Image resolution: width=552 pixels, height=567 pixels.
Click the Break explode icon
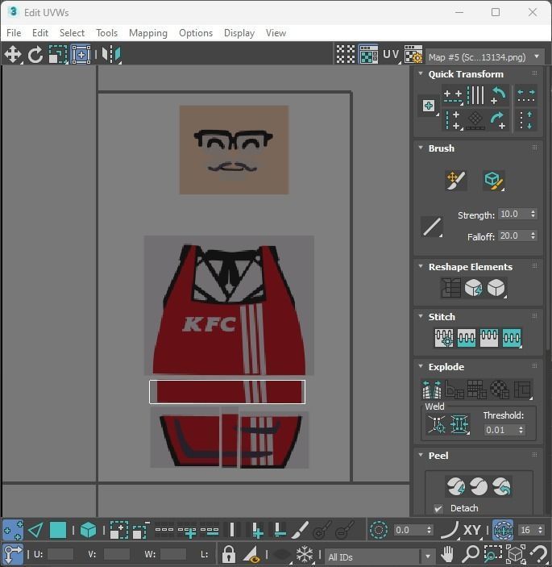[432, 390]
